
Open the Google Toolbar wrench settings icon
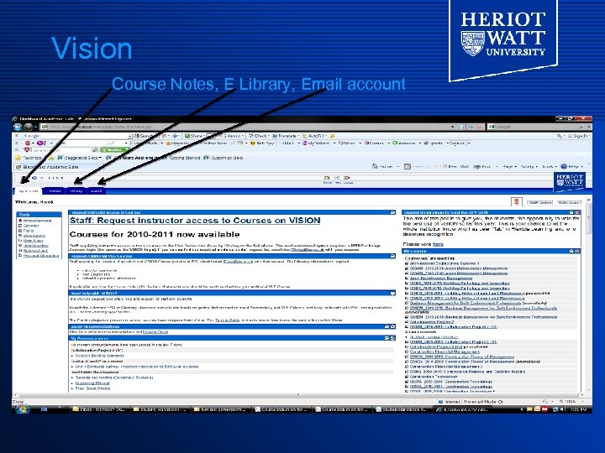point(560,136)
